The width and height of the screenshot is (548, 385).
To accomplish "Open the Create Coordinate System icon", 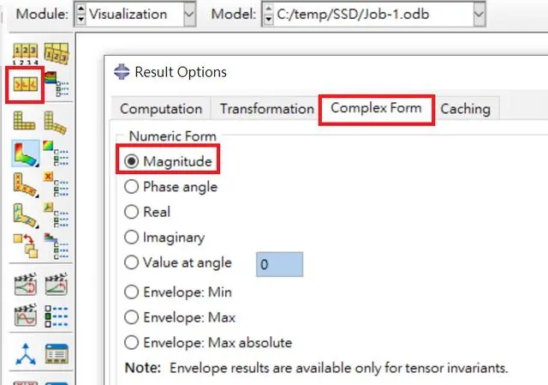I will [x=26, y=354].
